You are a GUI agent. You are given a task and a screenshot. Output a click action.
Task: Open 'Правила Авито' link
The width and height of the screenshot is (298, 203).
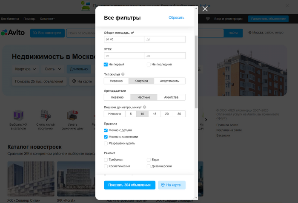(x=227, y=125)
